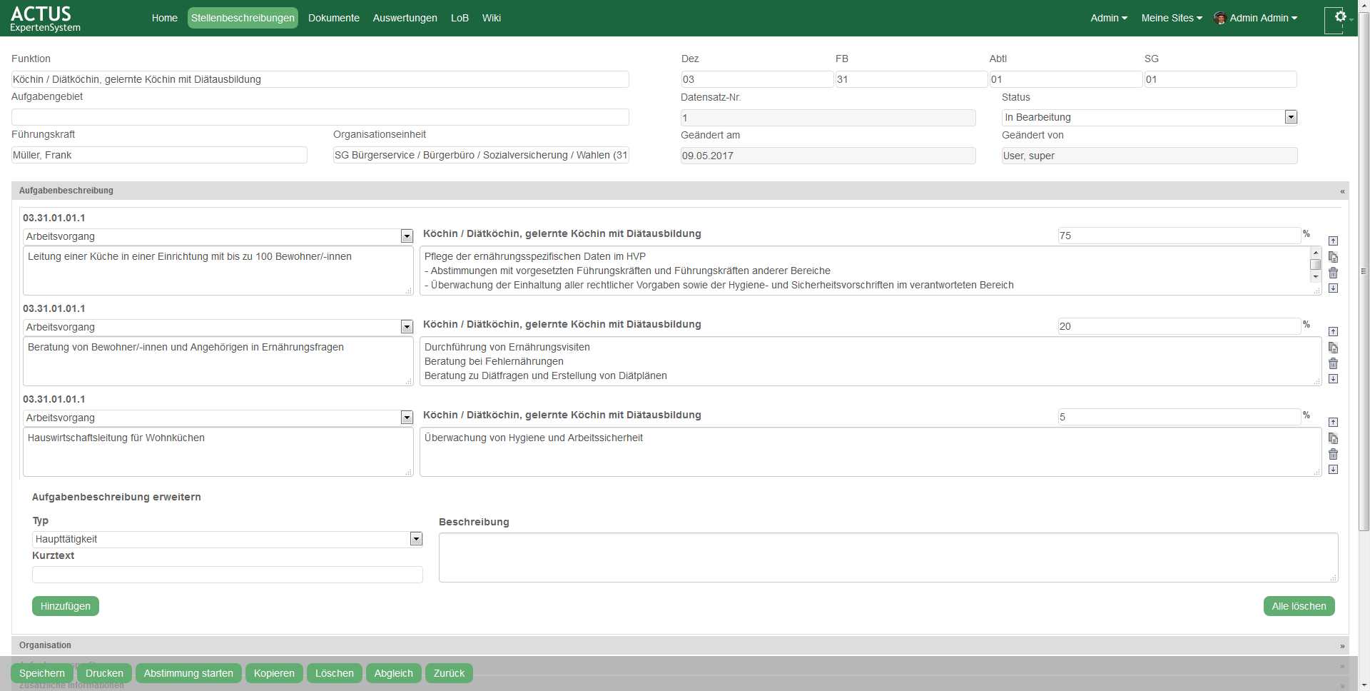Copy the 75% task entry
The image size is (1370, 691).
pyautogui.click(x=1333, y=257)
